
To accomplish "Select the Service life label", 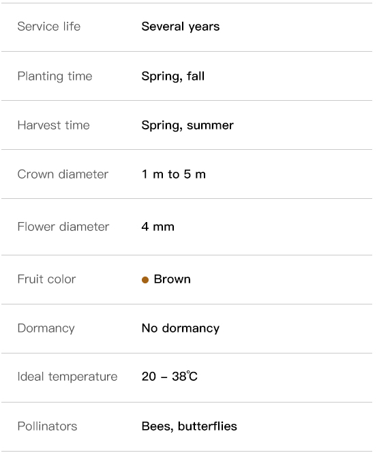I will [49, 27].
